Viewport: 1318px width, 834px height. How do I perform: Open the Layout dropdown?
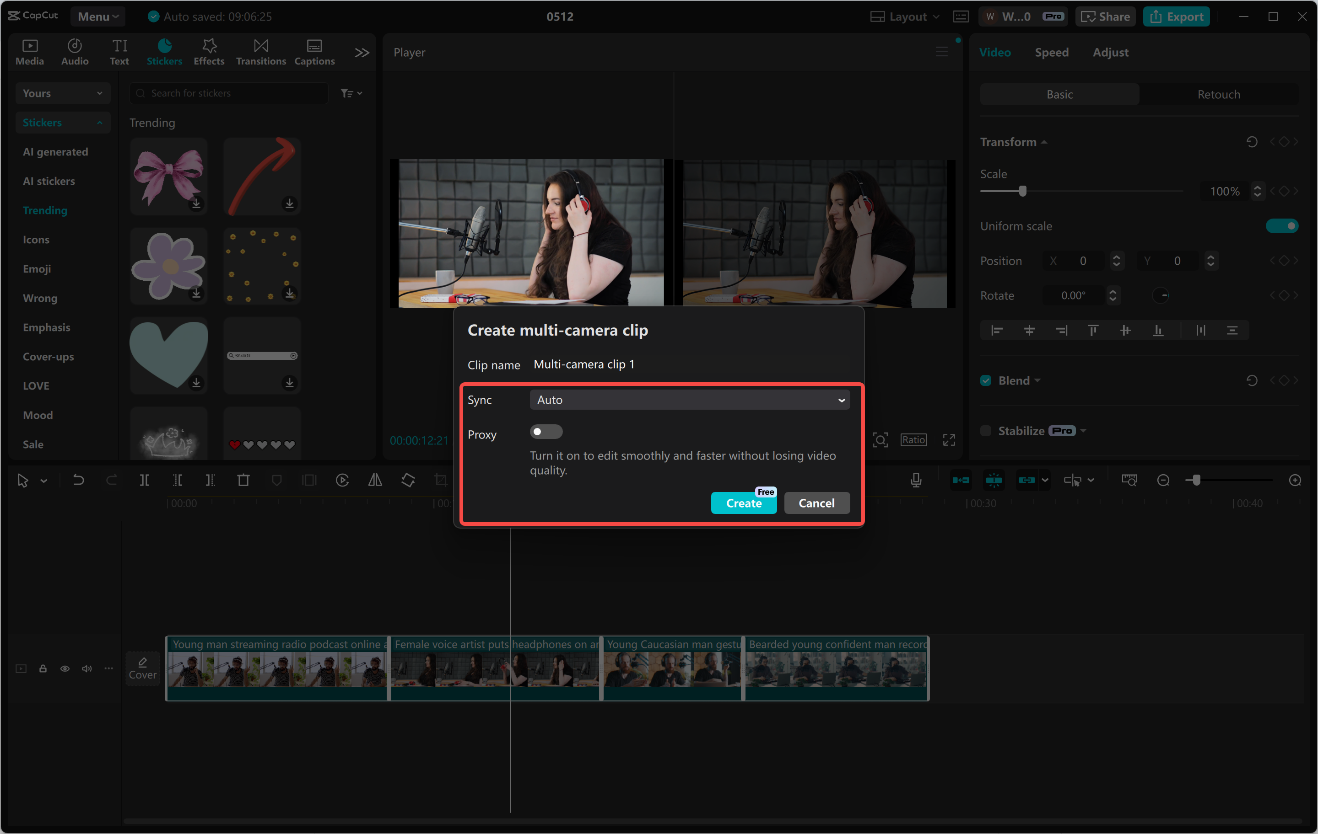coord(905,16)
